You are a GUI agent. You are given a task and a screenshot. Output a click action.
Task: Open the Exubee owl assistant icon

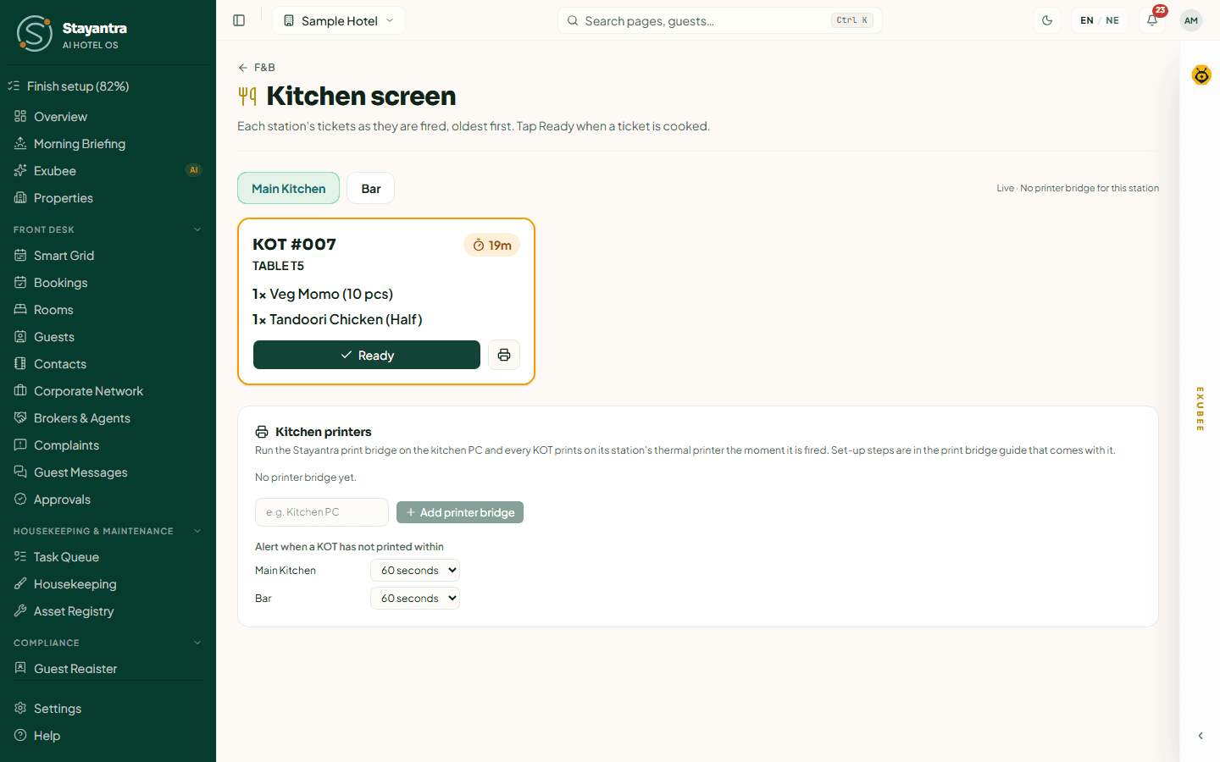click(x=1201, y=75)
